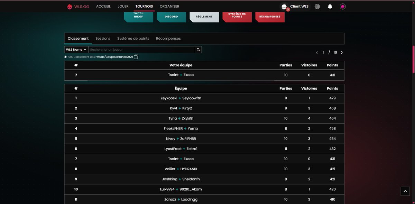Open the notifications bell
This screenshot has width=415, height=204.
[330, 7]
